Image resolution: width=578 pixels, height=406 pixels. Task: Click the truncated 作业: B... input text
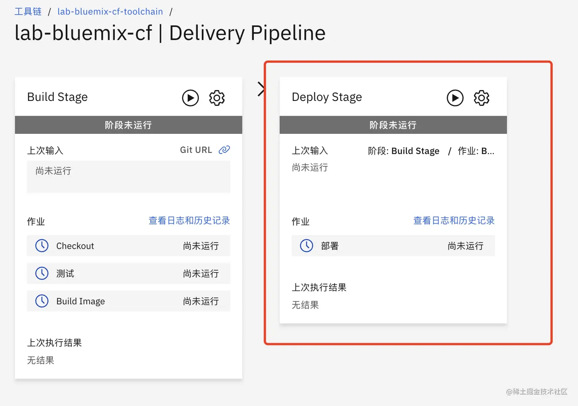coord(476,151)
